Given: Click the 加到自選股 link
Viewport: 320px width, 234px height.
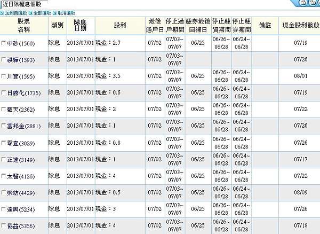Looking at the screenshot, I should 15,13.
